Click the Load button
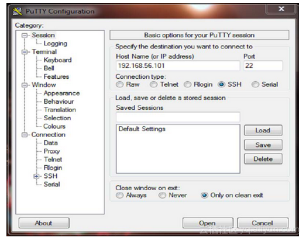Viewport: 306px width, 241px height. (x=263, y=130)
